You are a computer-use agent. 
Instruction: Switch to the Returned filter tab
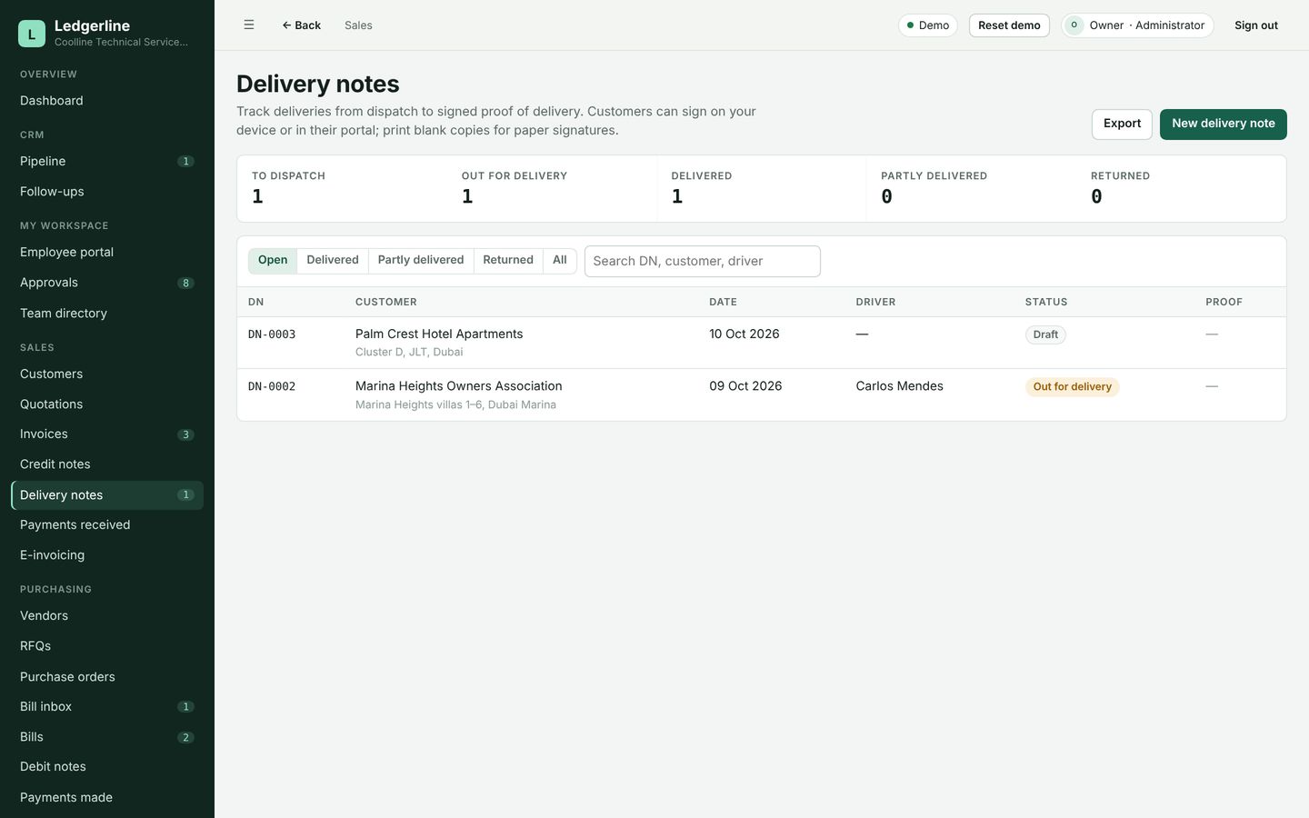click(508, 261)
